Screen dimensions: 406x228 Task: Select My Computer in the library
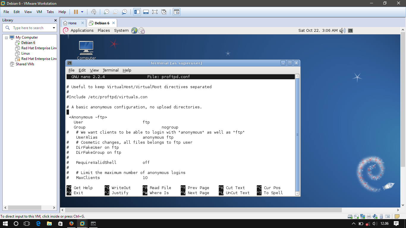[27, 37]
